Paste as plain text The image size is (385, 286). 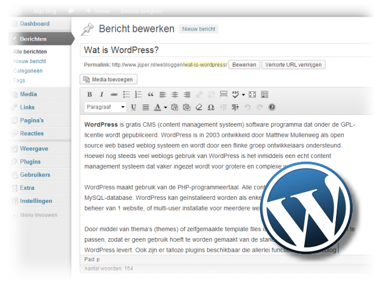[x=175, y=107]
